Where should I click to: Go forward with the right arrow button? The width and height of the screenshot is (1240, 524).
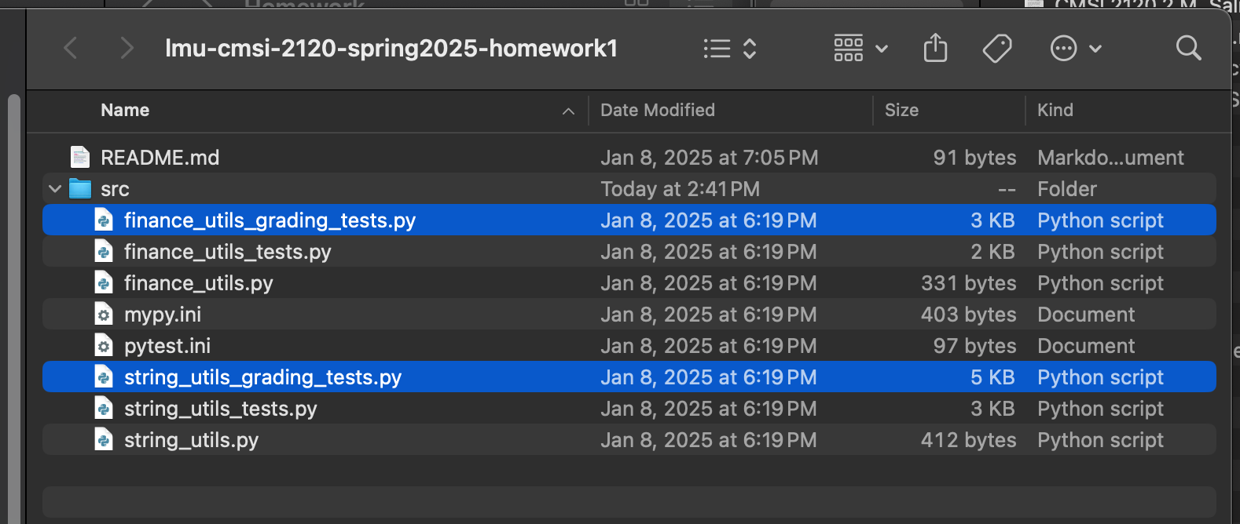tap(127, 49)
